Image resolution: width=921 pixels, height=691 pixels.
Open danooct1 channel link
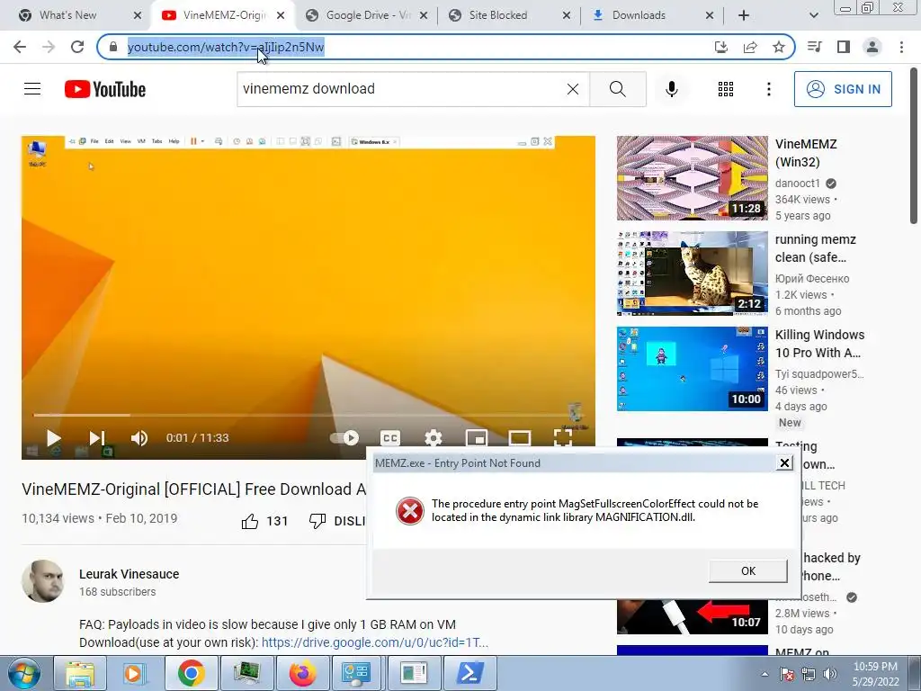pyautogui.click(x=797, y=184)
